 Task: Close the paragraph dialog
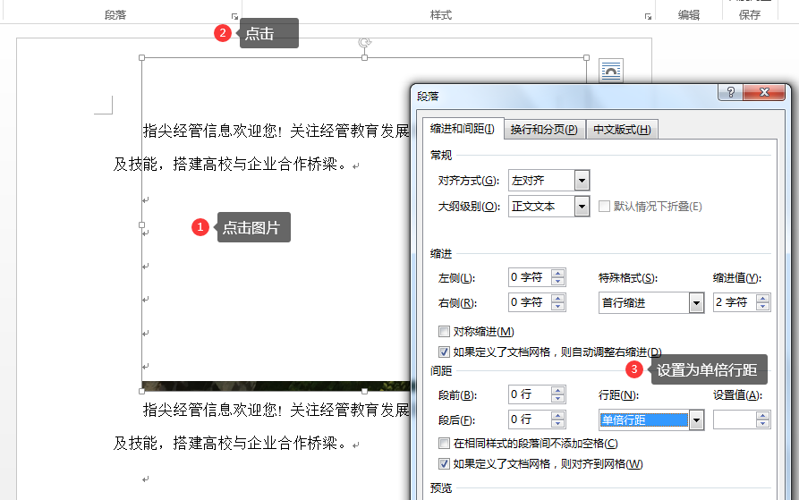[764, 92]
